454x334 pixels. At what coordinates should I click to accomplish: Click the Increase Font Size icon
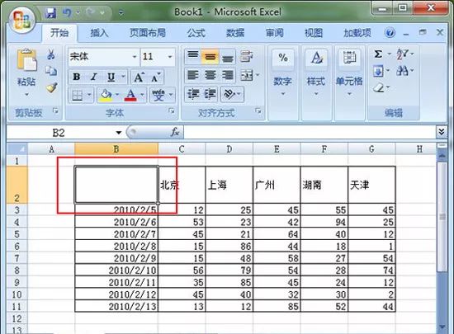tap(139, 78)
